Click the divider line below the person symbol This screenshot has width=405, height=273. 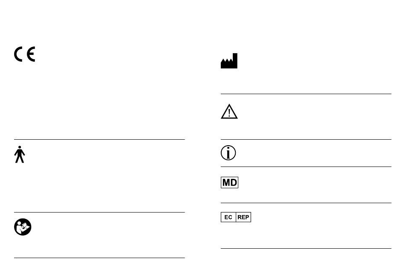[x=99, y=213]
